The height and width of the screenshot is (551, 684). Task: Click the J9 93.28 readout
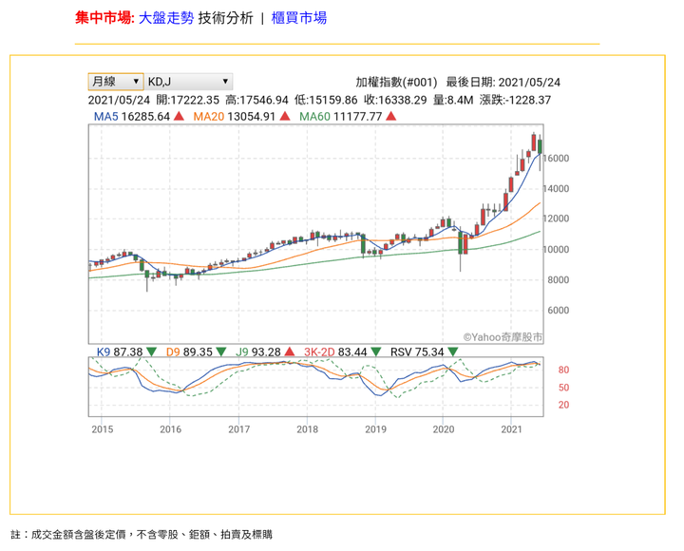[257, 351]
